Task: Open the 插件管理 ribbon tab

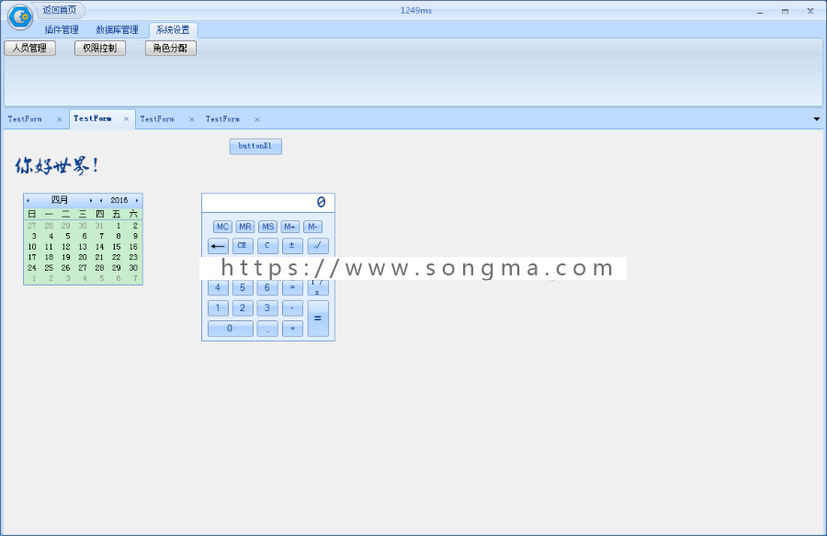Action: click(62, 30)
